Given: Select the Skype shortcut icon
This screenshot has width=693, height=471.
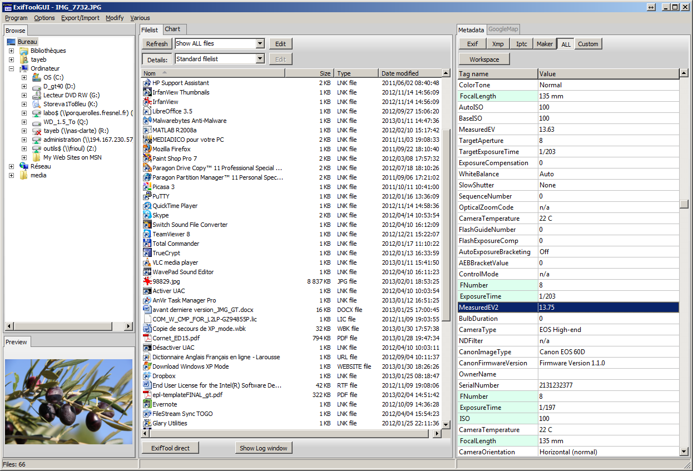Looking at the screenshot, I should (x=147, y=215).
